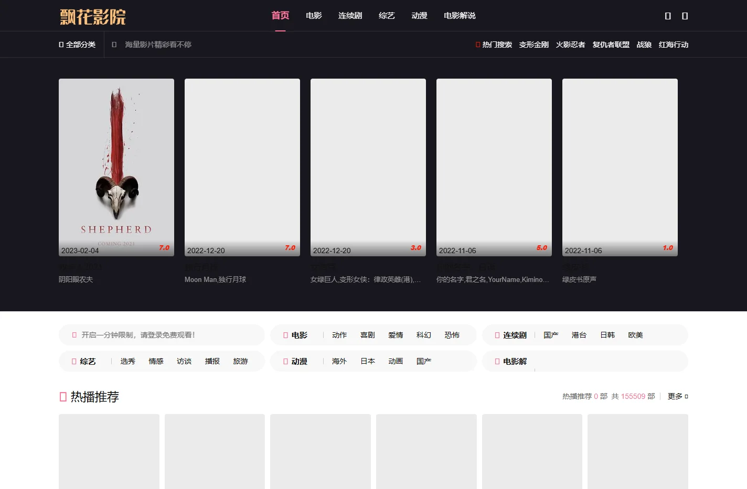747x489 pixels.
Task: Open the Shepherd movie poster
Action: coord(116,167)
